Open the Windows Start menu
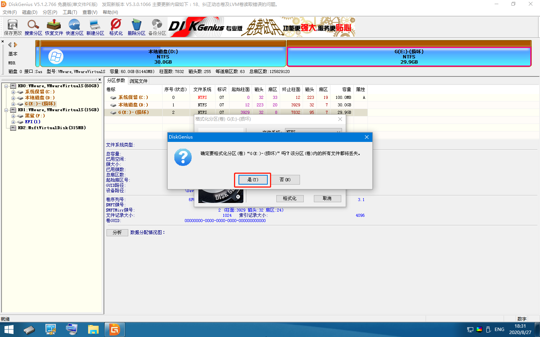The image size is (540, 337). pyautogui.click(x=9, y=330)
